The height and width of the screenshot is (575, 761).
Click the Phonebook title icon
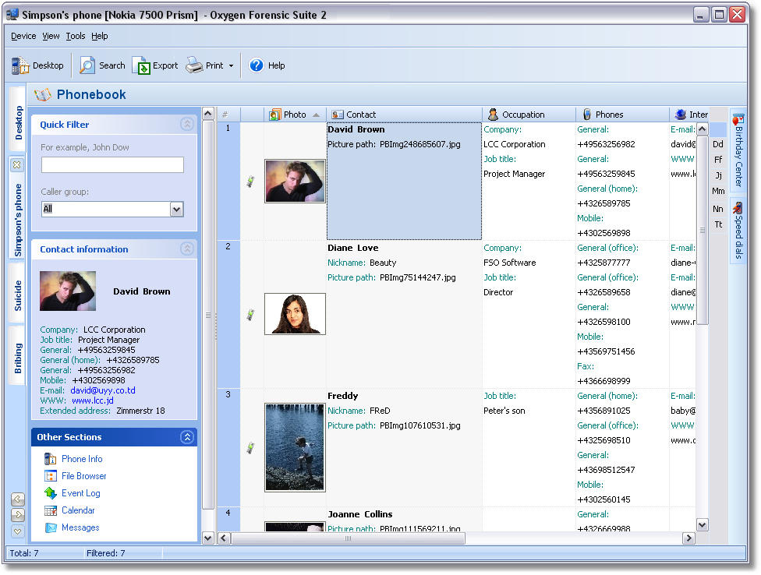pyautogui.click(x=43, y=94)
